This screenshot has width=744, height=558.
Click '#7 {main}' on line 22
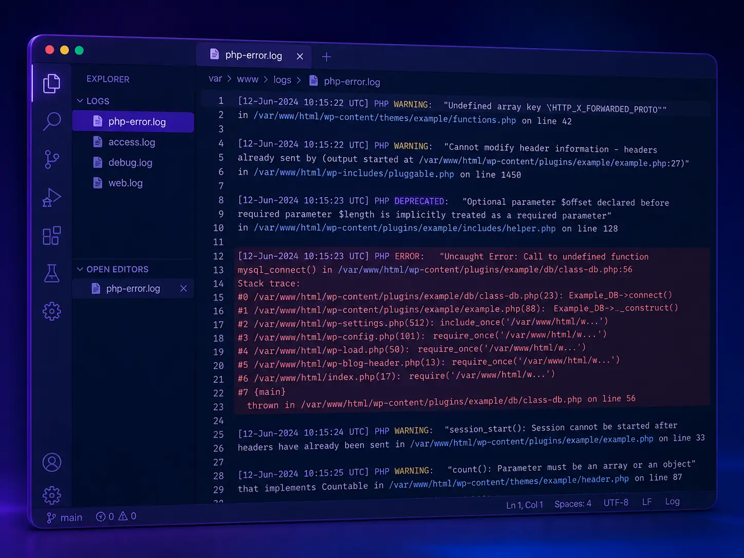click(262, 392)
